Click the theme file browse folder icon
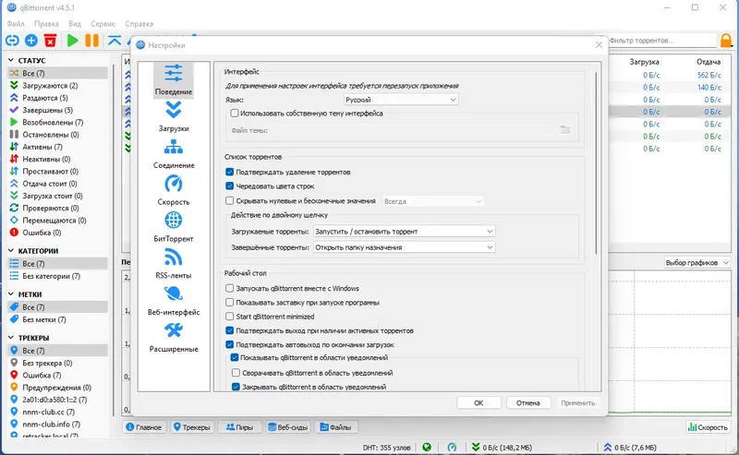Screen dimensions: 739x455 click(565, 129)
